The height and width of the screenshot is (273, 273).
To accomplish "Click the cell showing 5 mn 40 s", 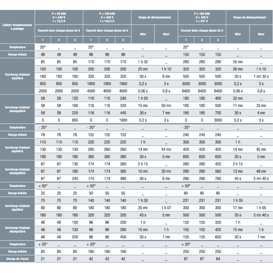I will [x=261, y=215].
